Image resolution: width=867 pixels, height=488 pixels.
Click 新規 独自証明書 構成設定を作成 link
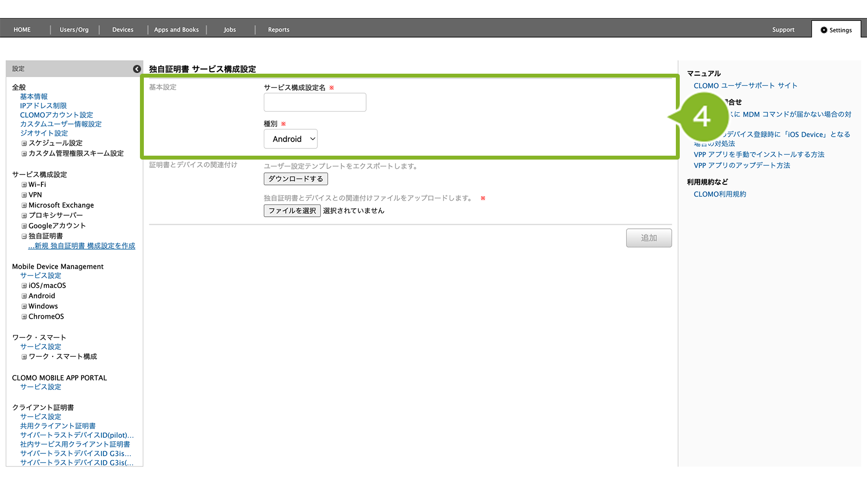tap(82, 246)
